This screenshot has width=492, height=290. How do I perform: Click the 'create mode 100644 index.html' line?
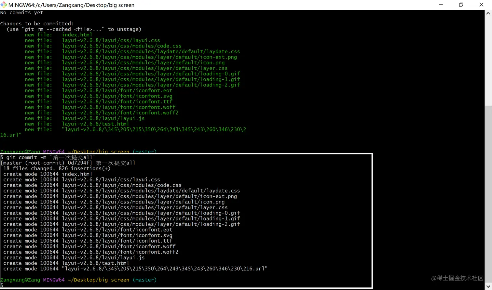48,174
